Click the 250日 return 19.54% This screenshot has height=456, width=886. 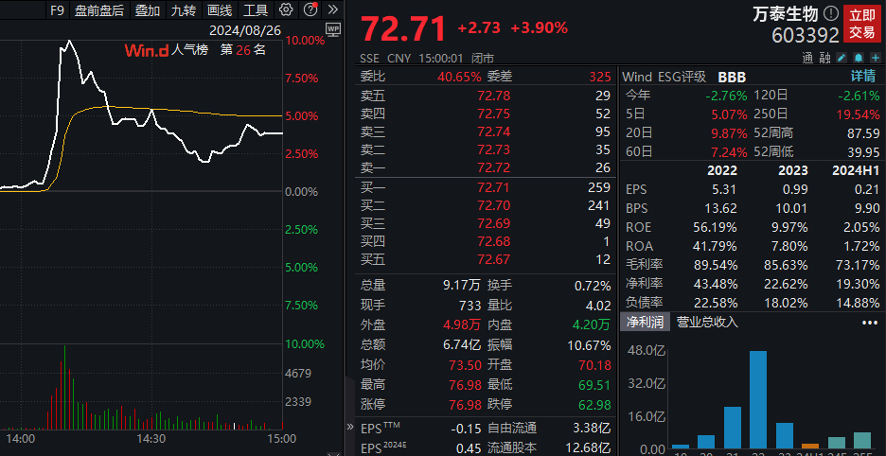859,114
